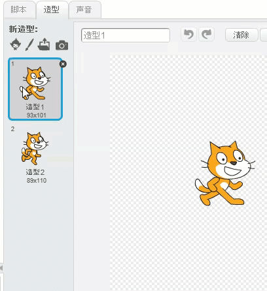Paint new costume brush icon
This screenshot has width=267, height=291.
point(29,44)
